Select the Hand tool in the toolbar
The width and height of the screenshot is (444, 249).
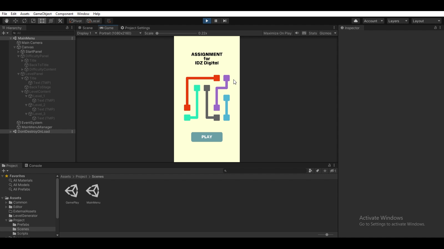pyautogui.click(x=7, y=21)
